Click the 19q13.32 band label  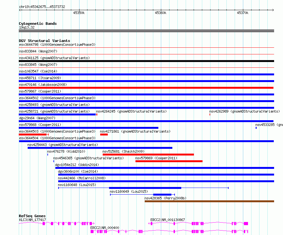click(27, 27)
